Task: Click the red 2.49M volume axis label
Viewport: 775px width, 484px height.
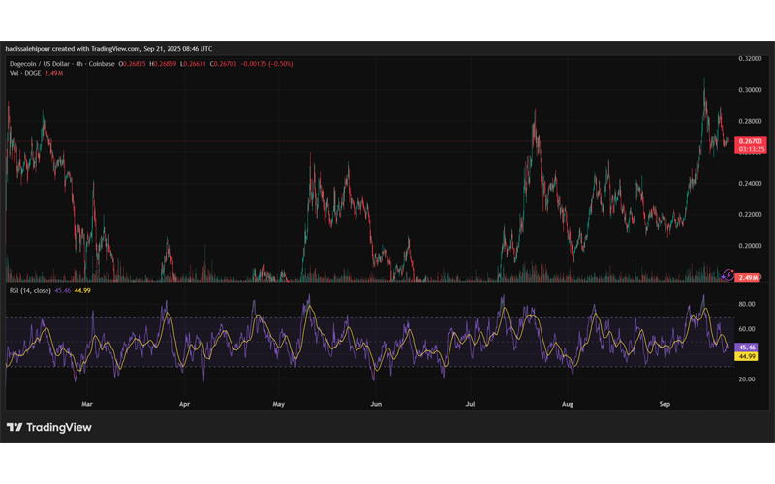Action: tap(749, 278)
